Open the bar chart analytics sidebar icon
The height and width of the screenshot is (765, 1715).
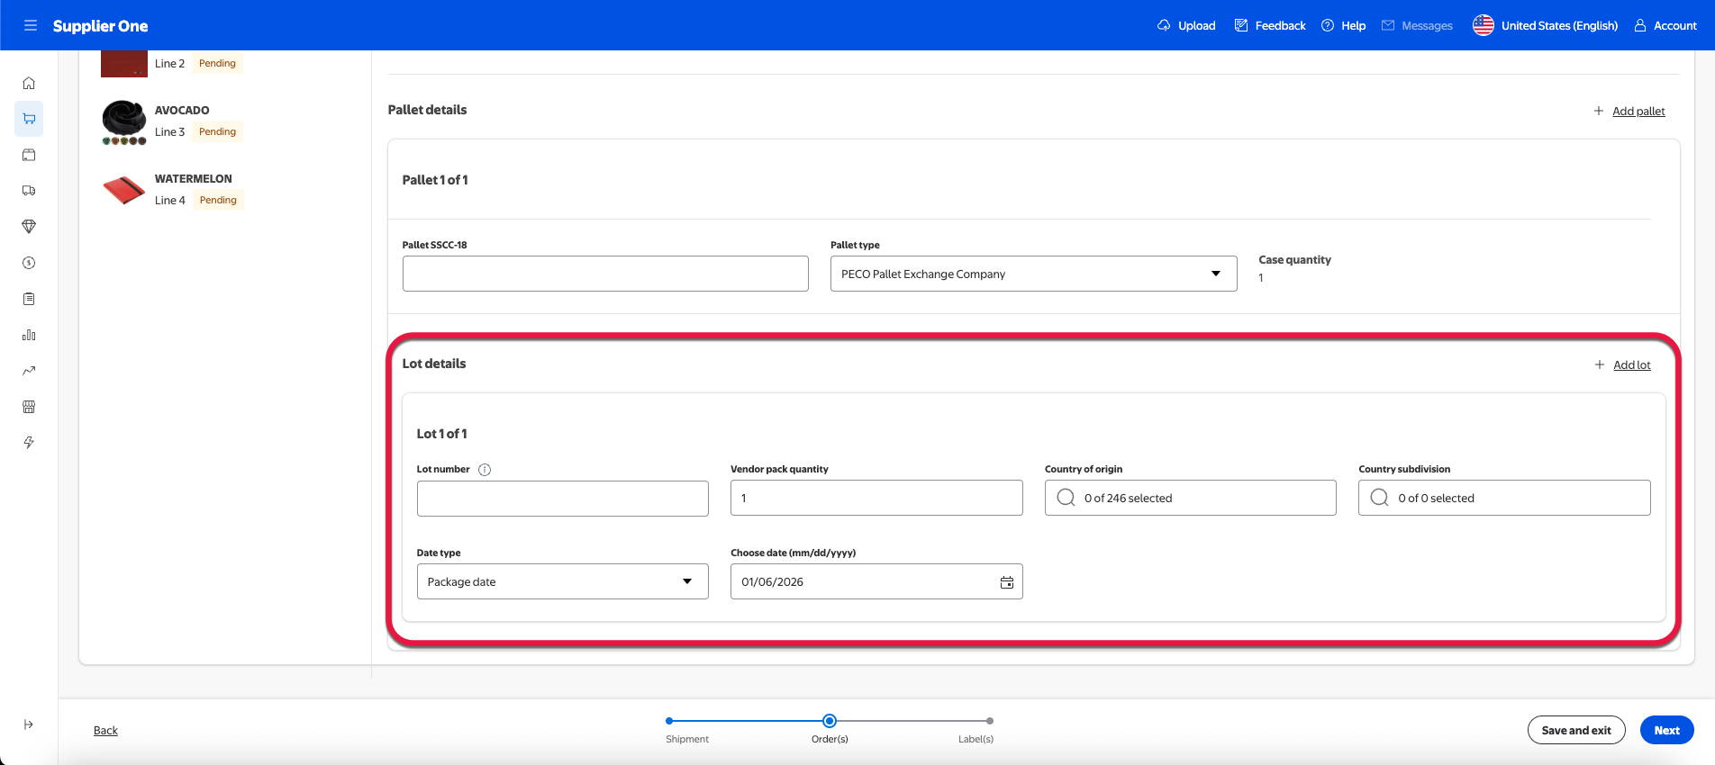tap(29, 335)
